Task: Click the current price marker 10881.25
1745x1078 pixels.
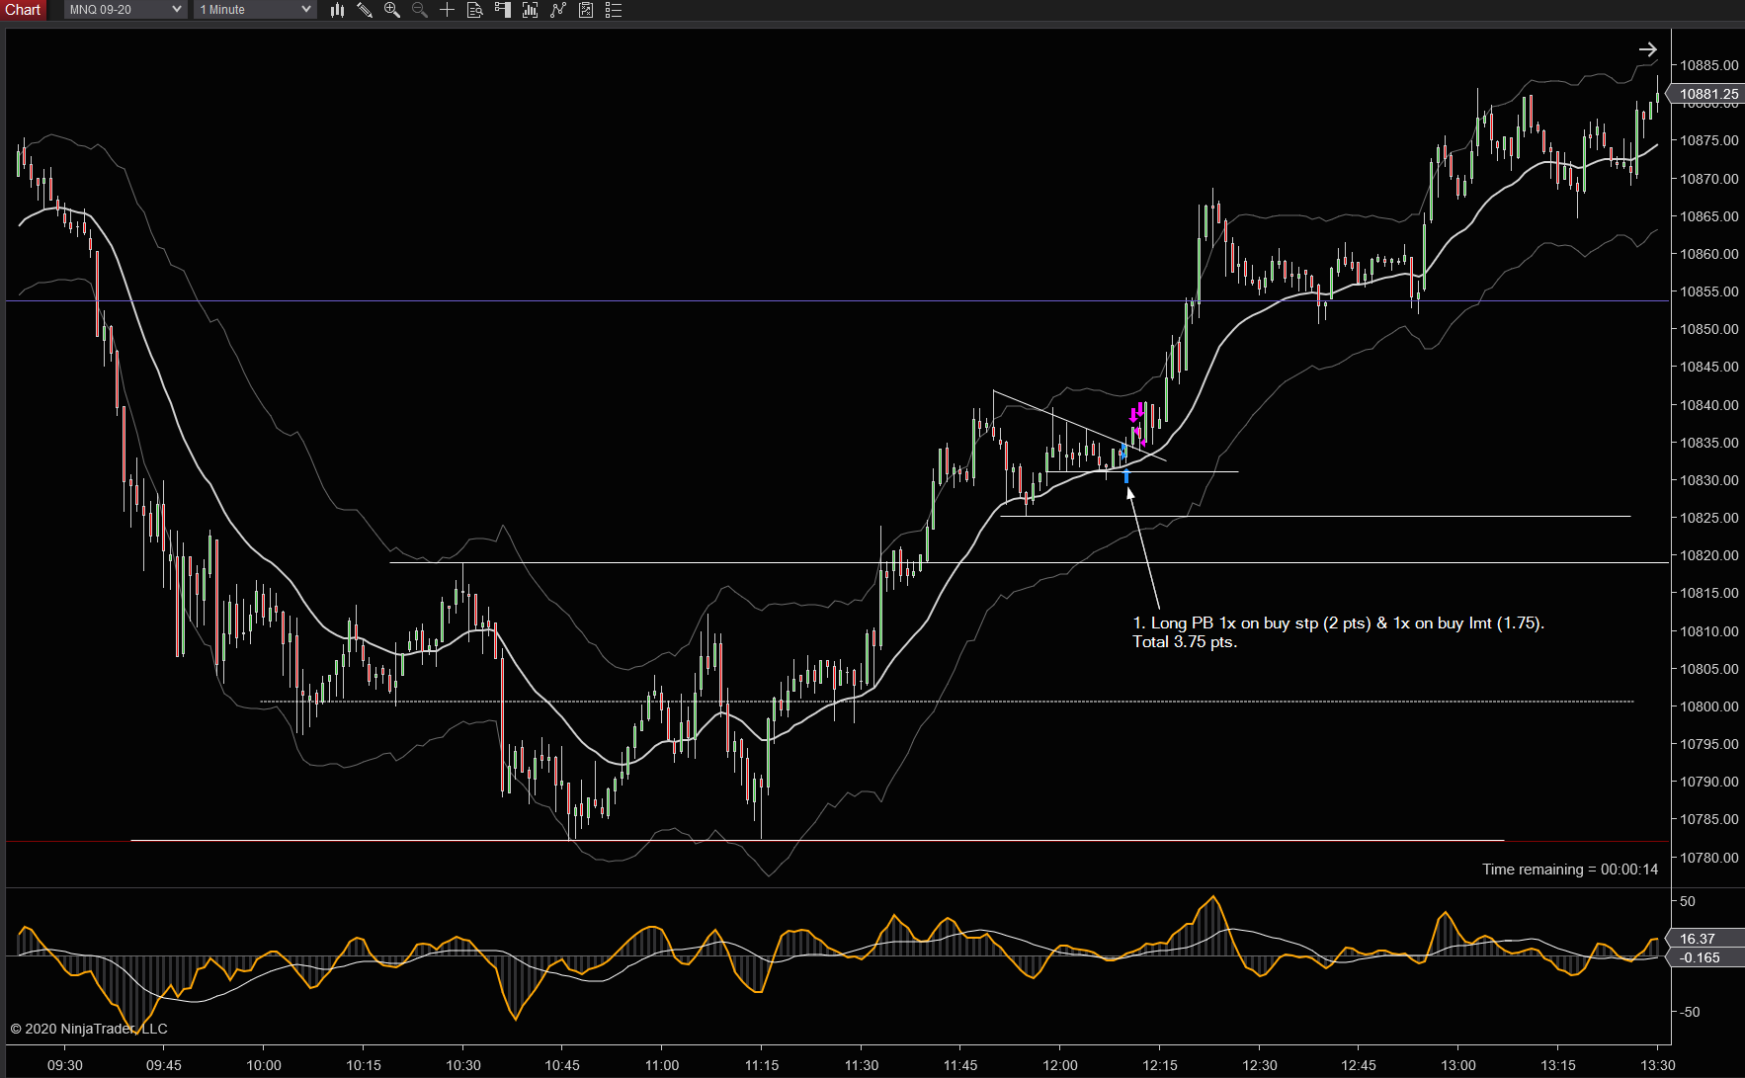Action: click(1708, 94)
